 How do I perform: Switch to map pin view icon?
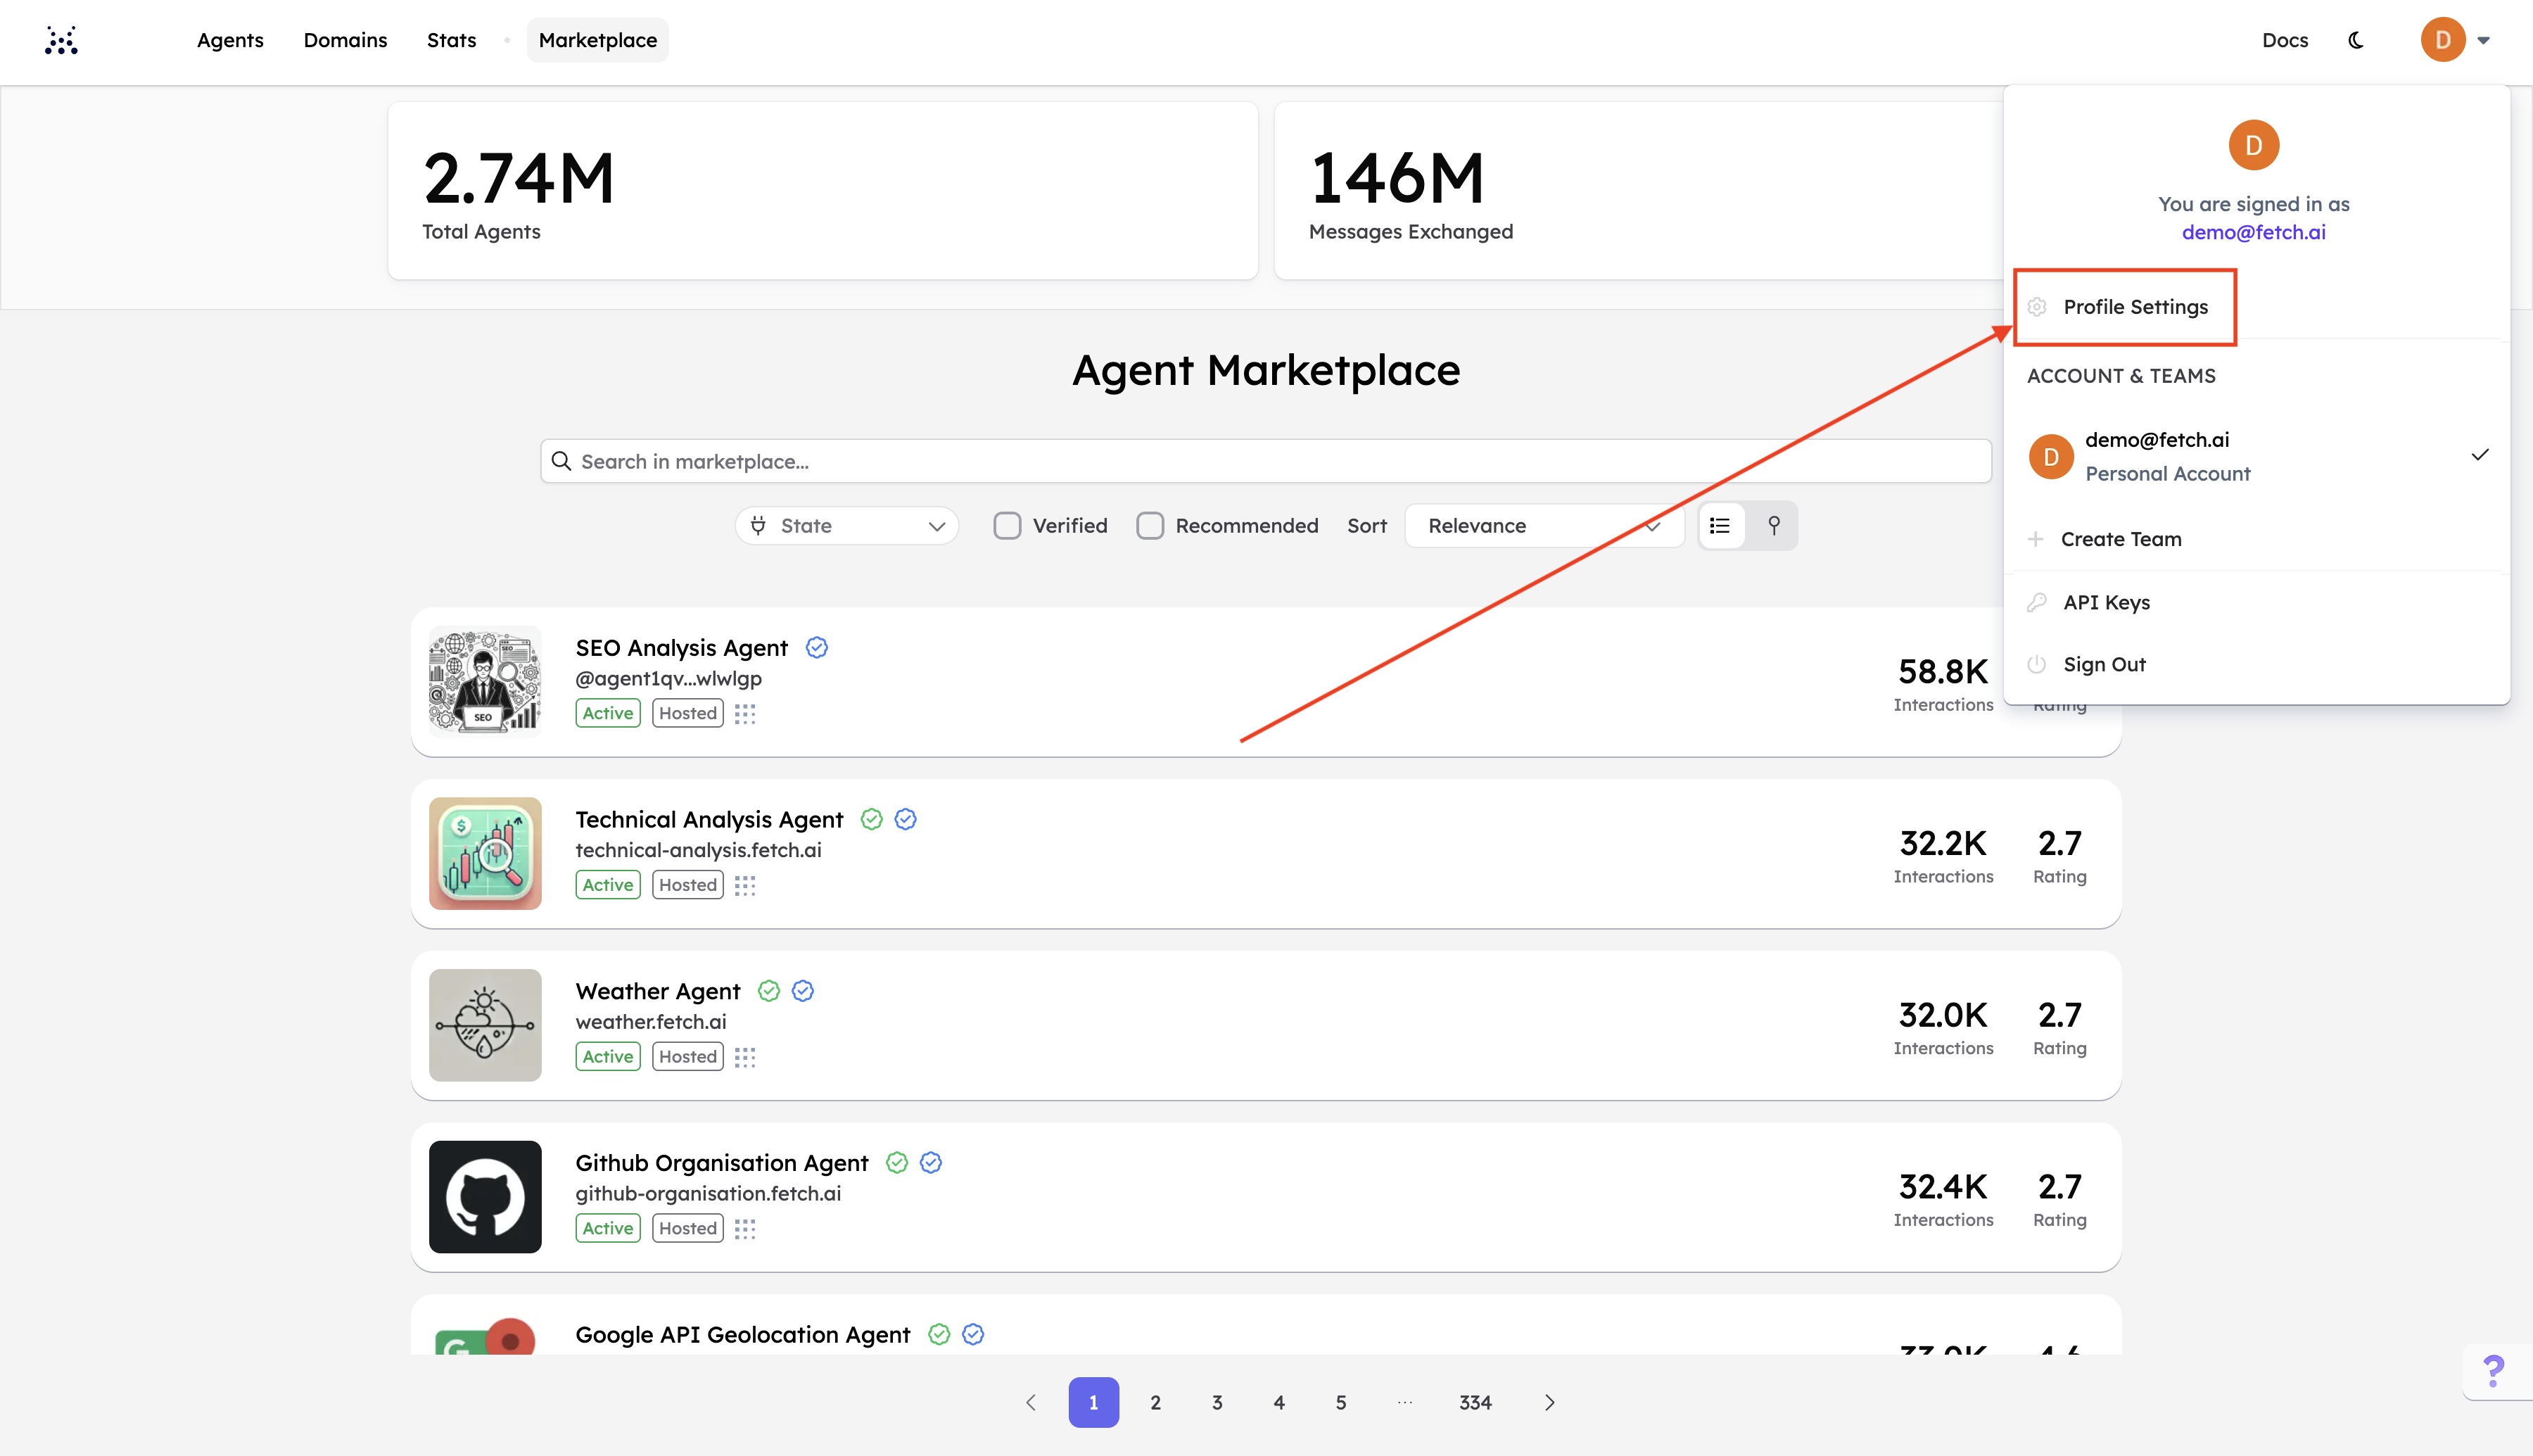[x=1773, y=525]
